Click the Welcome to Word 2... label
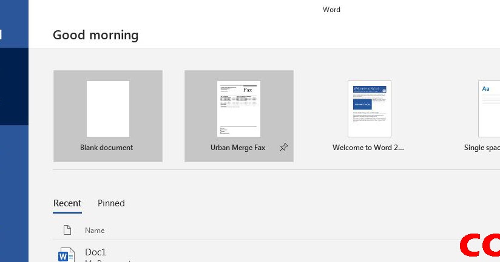Image resolution: width=500 pixels, height=262 pixels. point(368,148)
